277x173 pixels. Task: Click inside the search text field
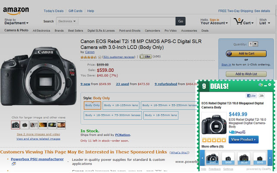pos(126,21)
